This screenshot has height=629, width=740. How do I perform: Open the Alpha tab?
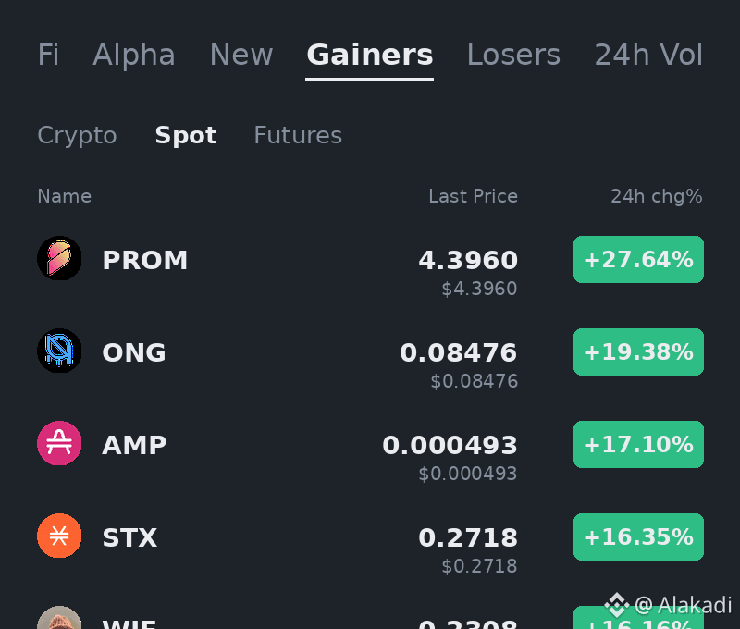click(134, 55)
